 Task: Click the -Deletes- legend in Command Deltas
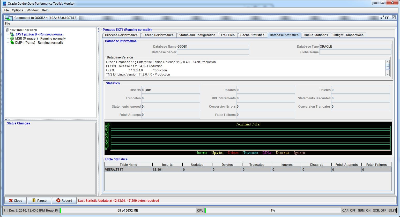click(x=233, y=153)
